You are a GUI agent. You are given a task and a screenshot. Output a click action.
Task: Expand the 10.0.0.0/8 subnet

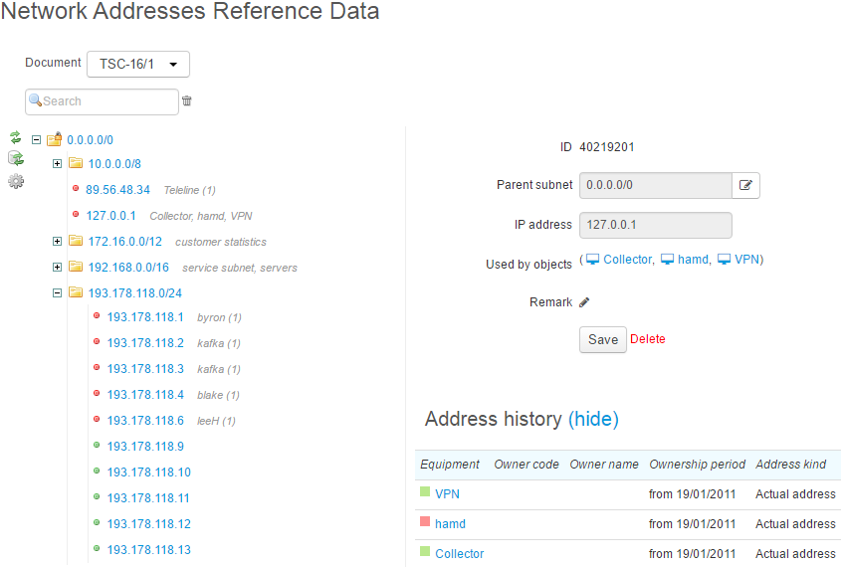tap(57, 163)
